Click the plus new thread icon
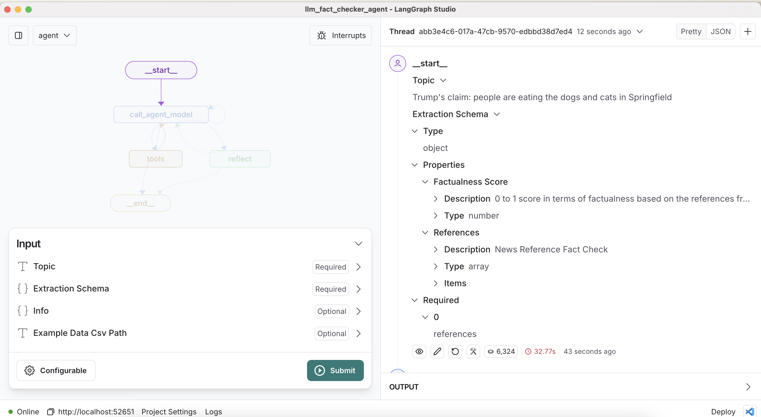761x417 pixels. click(x=748, y=32)
